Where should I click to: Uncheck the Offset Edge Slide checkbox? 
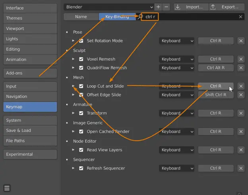tap(81, 95)
